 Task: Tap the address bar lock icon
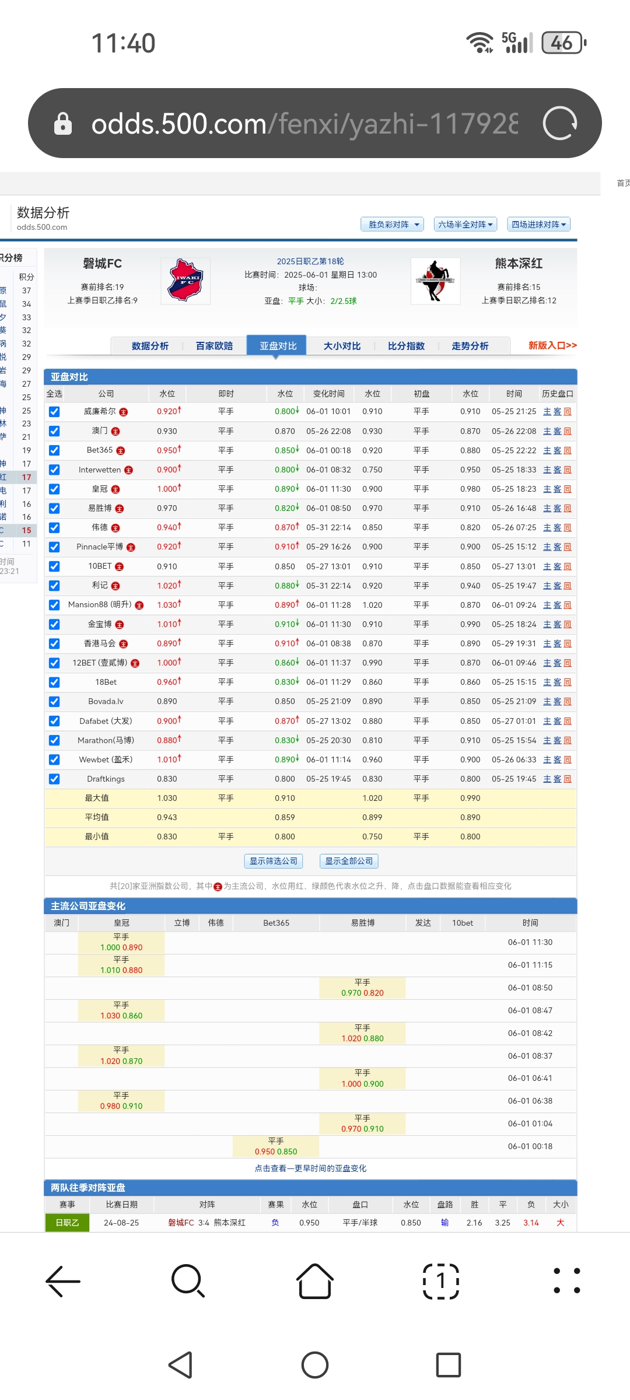pos(63,123)
